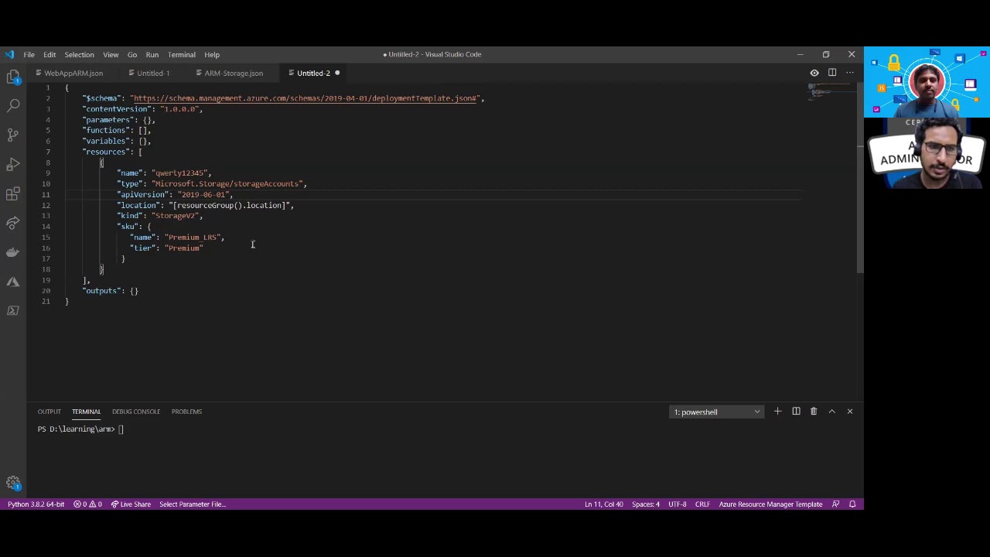Click "2019-06-01" apiVersion value
Image resolution: width=990 pixels, height=557 pixels.
pos(203,195)
